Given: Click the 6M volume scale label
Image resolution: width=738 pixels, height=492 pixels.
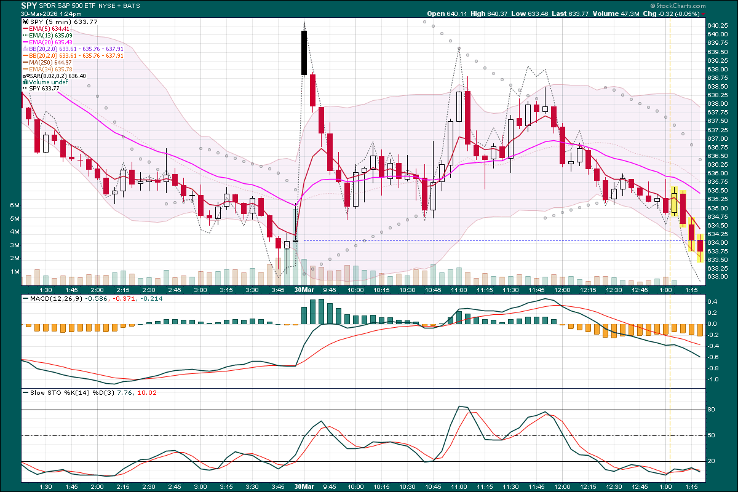Looking at the screenshot, I should (15, 205).
